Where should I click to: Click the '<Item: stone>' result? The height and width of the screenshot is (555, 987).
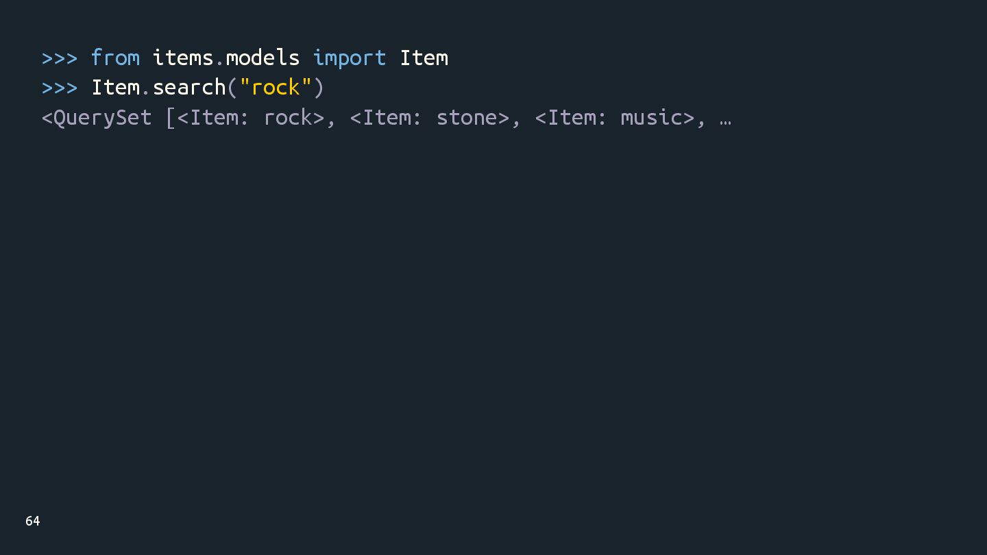430,118
